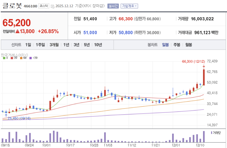Select the purple 120-day moving average legend marker
The height and width of the screenshot is (148, 227).
(30, 58)
